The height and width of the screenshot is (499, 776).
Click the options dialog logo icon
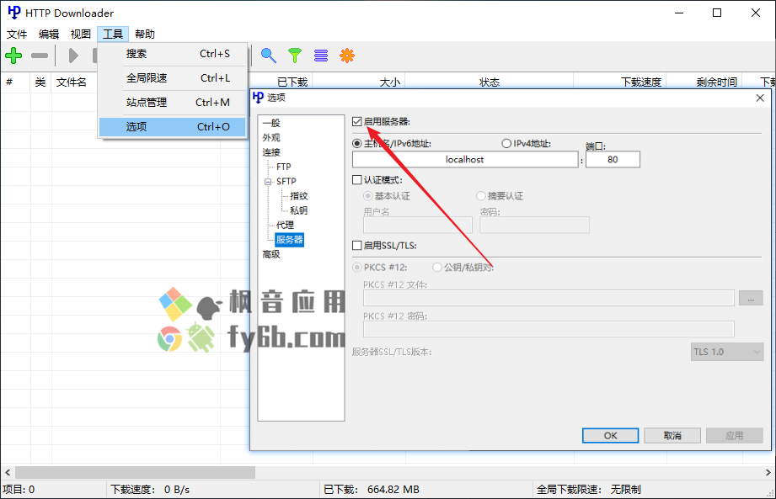click(x=258, y=98)
